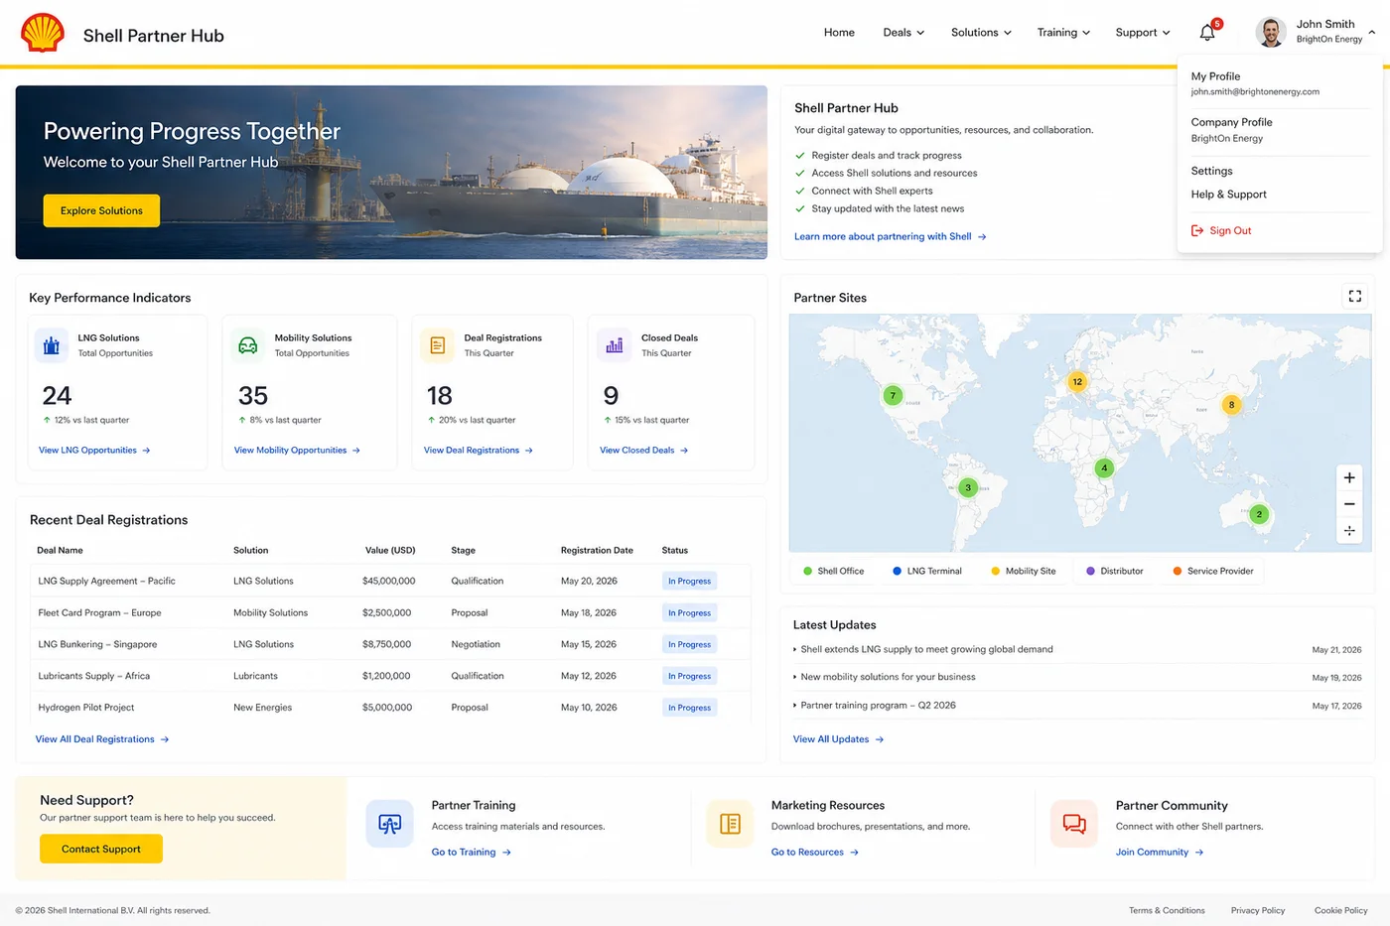Collapse the user menu chevron
The image size is (1390, 926).
tap(1372, 32)
